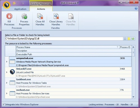This screenshot has width=140, height=108.
Task: Expand the quick access toolbar double-chevron
Action: coord(23,4)
